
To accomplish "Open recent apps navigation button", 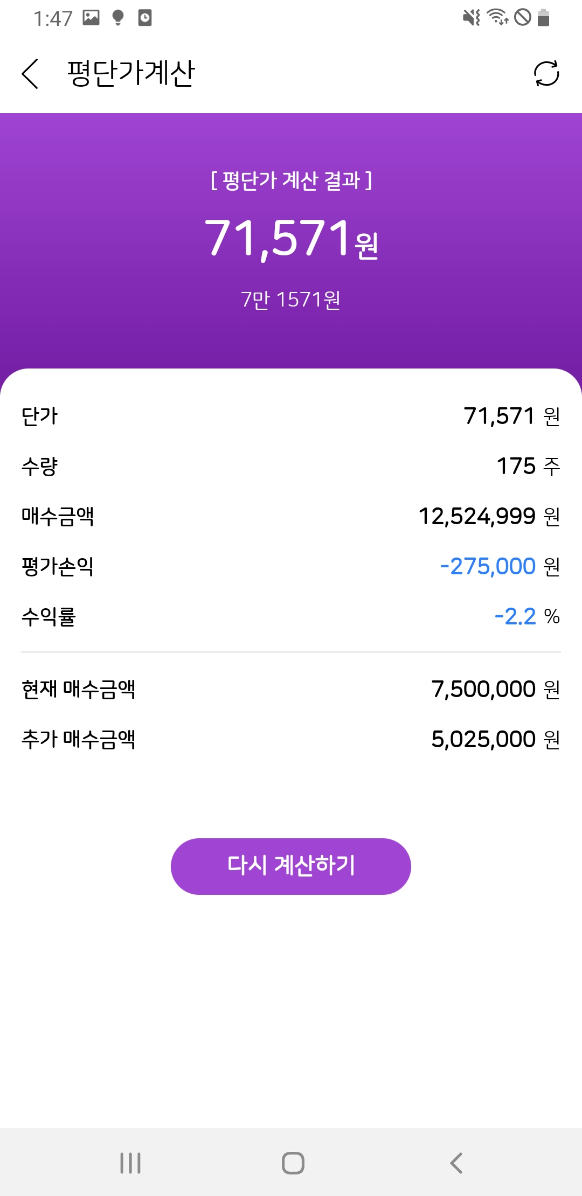I will (x=130, y=1163).
